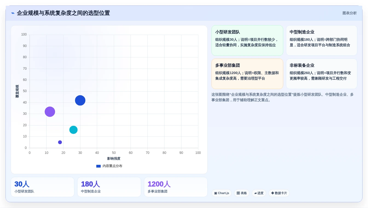Click the 覆盖规模 y-axis title
Viewport: 368px width, 208px height.
pos(17,91)
